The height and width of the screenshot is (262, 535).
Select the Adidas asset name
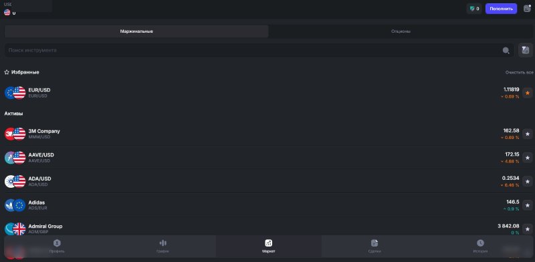click(x=37, y=203)
